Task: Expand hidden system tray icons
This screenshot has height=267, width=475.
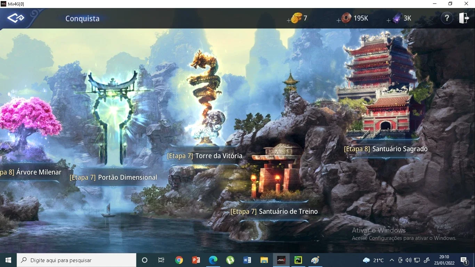Action: click(392, 260)
